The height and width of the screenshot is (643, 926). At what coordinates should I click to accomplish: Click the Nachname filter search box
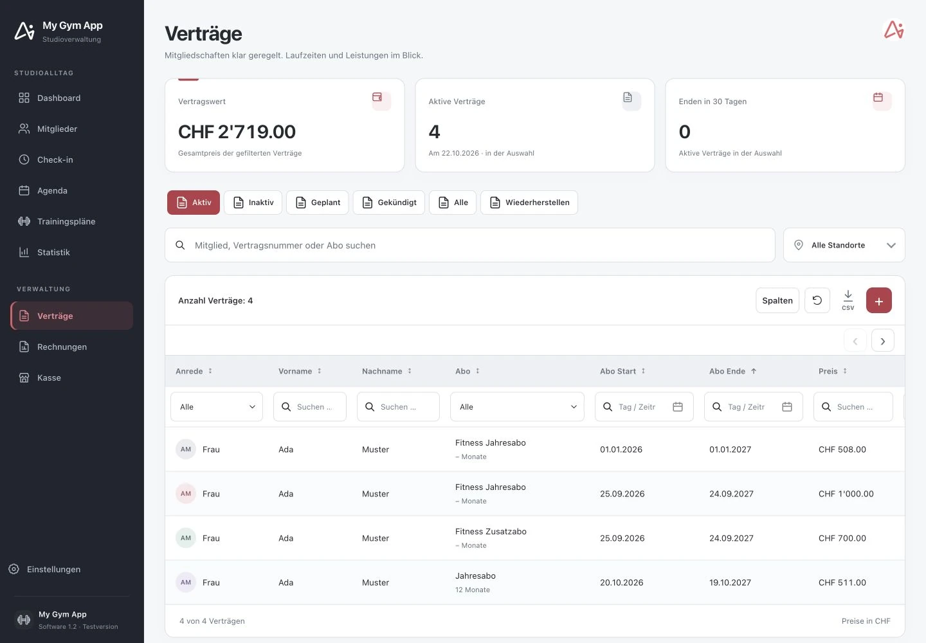tap(398, 407)
